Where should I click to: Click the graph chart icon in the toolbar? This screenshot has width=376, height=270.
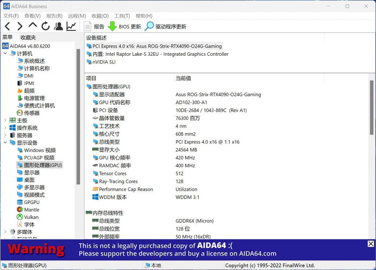(x=71, y=26)
